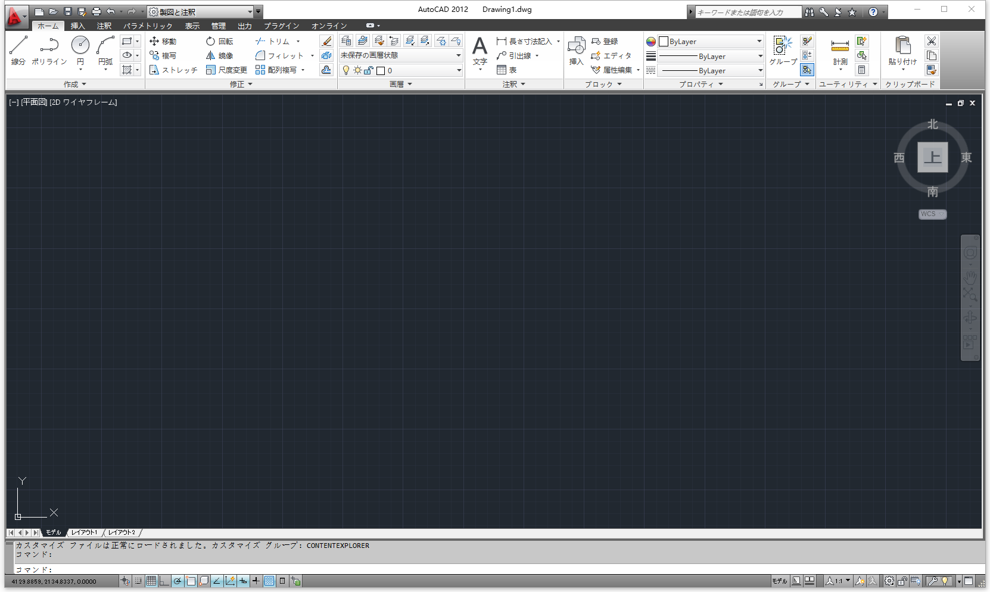This screenshot has width=990, height=592.
Task: Click the 複写 (Copy) tool
Action: [163, 55]
